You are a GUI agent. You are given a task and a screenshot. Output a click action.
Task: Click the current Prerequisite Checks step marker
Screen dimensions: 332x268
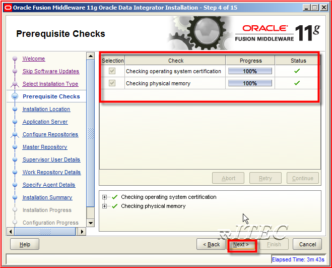pos(15,96)
